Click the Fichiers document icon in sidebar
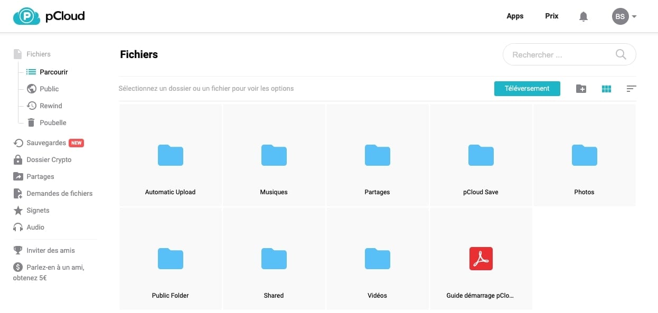This screenshot has width=658, height=313. 17,54
